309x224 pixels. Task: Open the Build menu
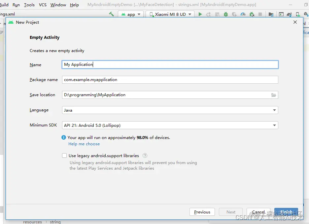[4, 5]
